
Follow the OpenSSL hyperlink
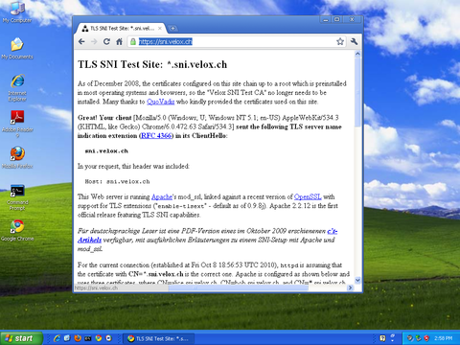tap(308, 196)
